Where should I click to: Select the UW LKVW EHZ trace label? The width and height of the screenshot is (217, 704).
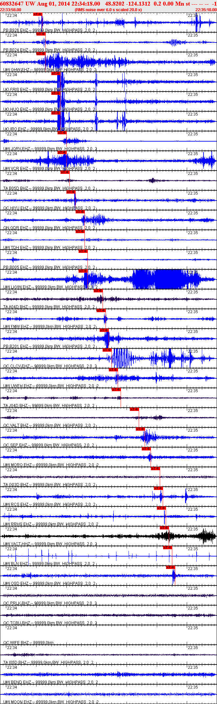(50, 287)
